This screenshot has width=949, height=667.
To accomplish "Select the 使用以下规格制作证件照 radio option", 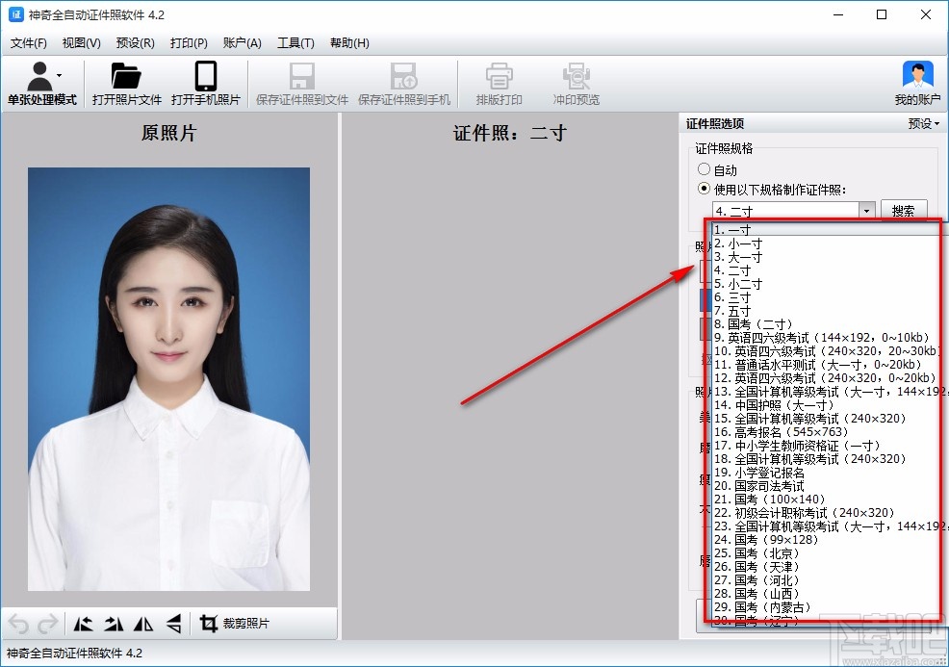I will 705,189.
